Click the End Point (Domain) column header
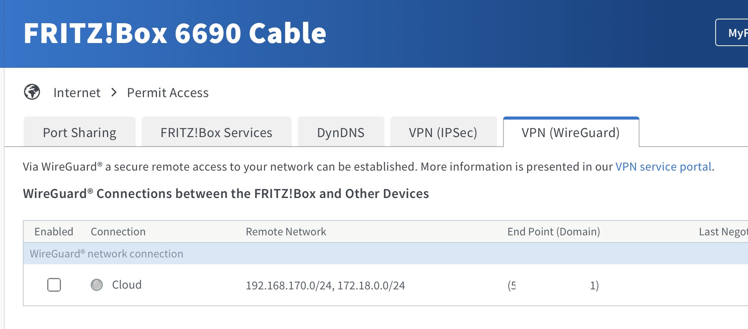 [553, 232]
